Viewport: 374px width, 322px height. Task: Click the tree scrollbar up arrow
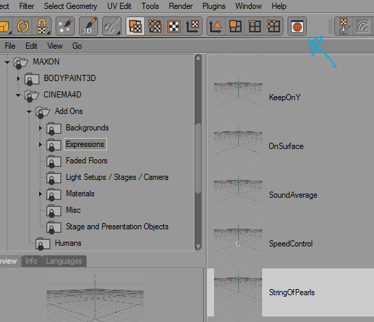(198, 58)
